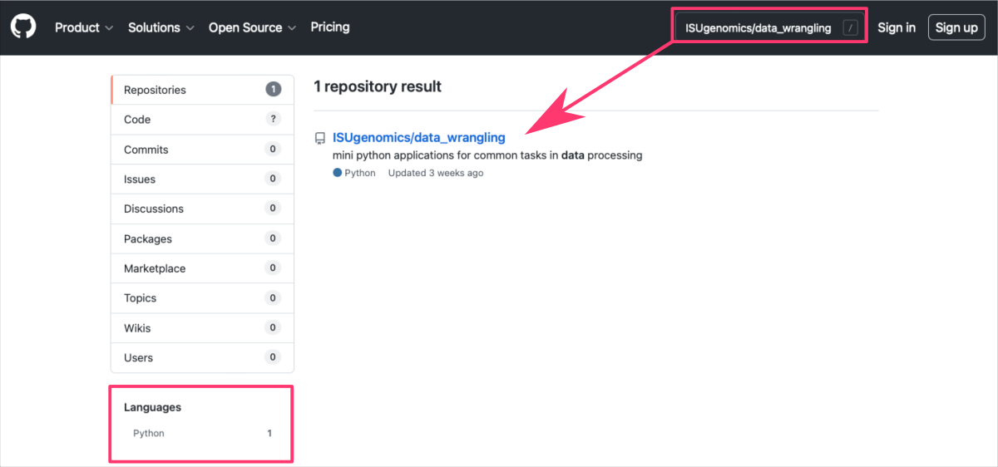Viewport: 998px width, 467px height.
Task: Show Commits search results
Action: tap(202, 150)
